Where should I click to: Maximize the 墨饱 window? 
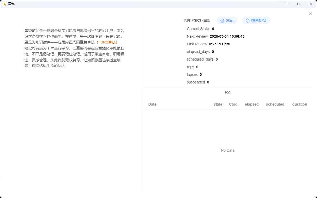click(x=299, y=4)
